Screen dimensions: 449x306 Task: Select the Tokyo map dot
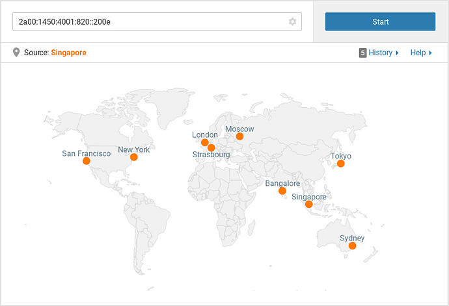(340, 164)
